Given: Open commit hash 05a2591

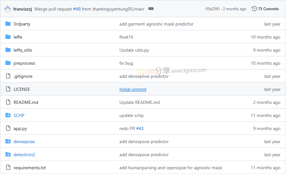Looking at the screenshot, I should [x=213, y=9].
